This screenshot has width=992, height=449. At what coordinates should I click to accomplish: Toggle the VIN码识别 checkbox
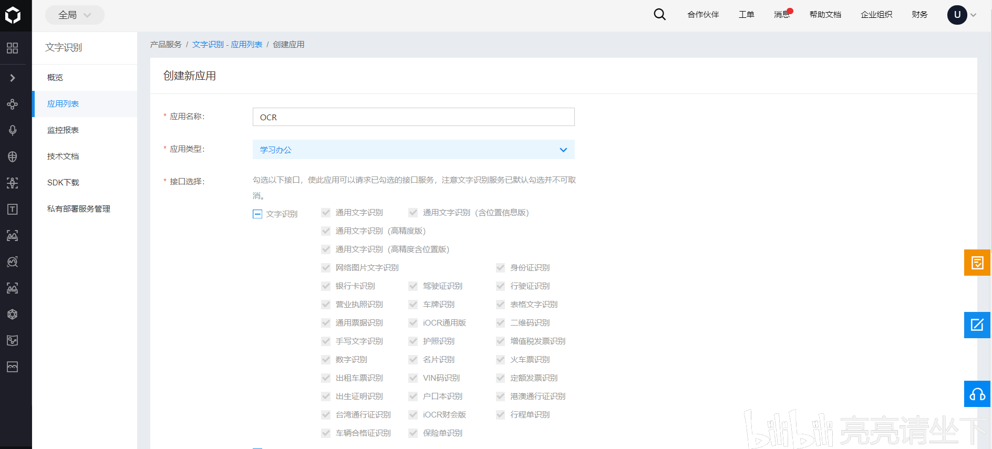click(x=413, y=378)
